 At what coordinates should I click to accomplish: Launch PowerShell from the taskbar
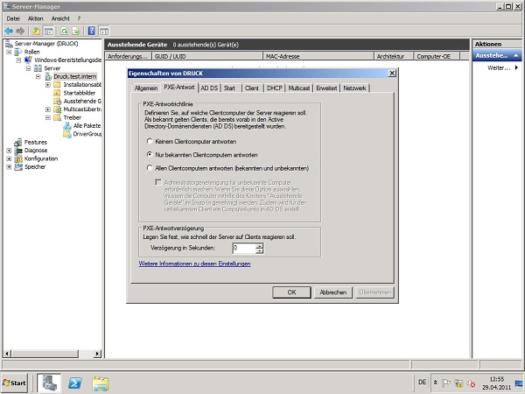coord(74,383)
